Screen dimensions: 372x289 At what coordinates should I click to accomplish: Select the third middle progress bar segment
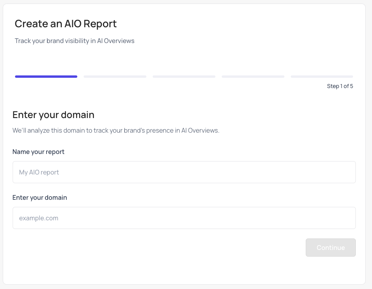click(x=184, y=77)
